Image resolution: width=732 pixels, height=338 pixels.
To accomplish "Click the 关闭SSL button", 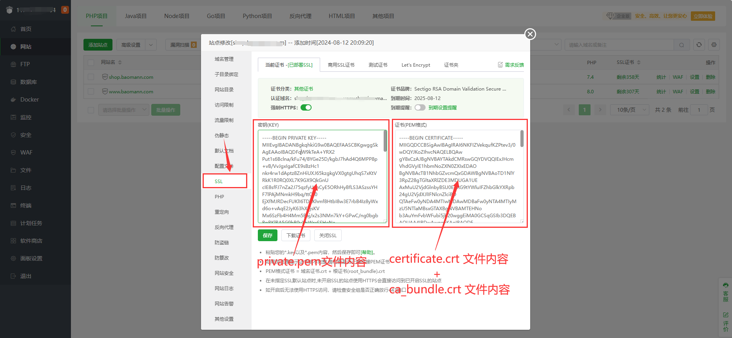I will point(328,235).
